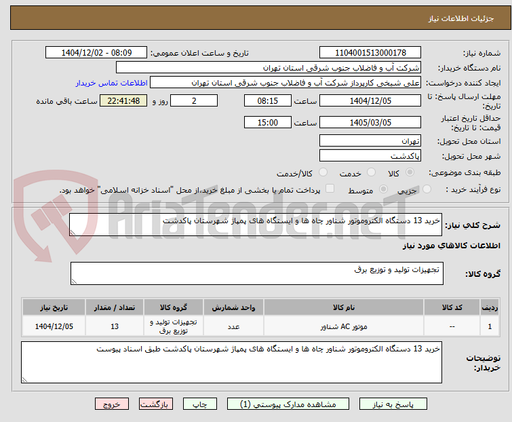
Task: Select the متوسط purchase type radio
Action: [x=383, y=189]
